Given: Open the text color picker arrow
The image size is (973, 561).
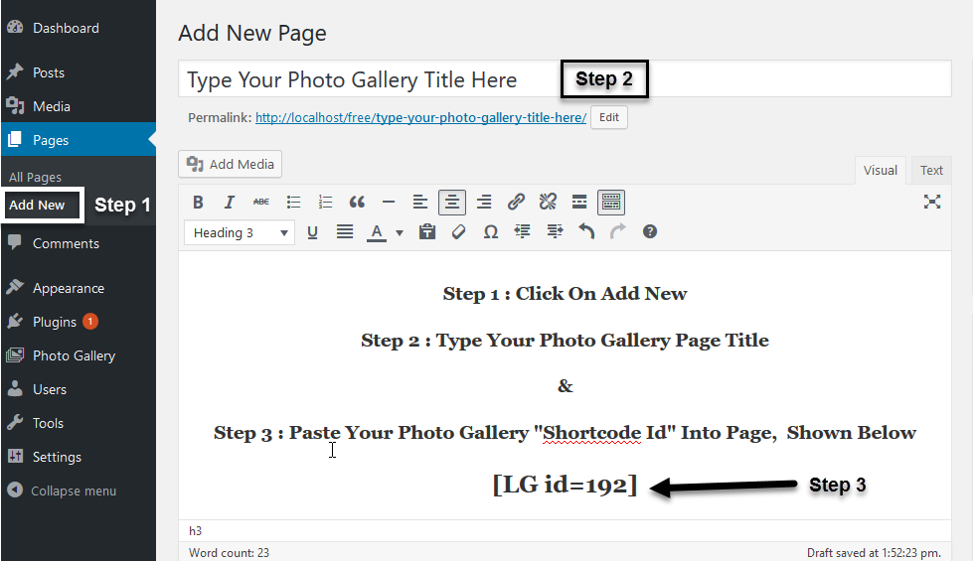Looking at the screenshot, I should pos(400,232).
